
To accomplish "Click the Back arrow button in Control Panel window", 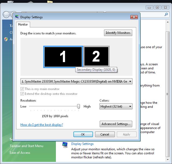I will [x=6, y=15].
